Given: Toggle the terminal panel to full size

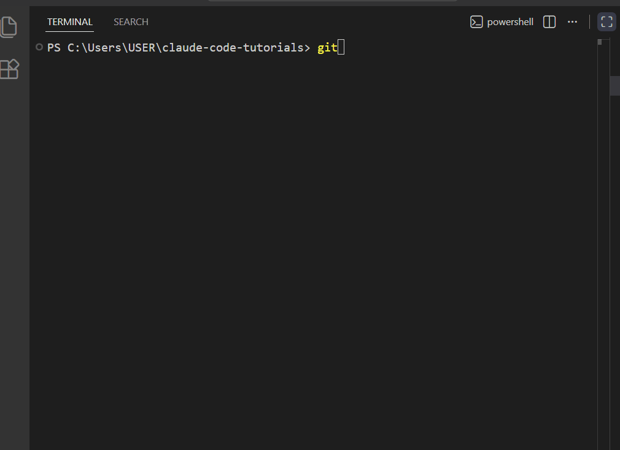Looking at the screenshot, I should 606,21.
